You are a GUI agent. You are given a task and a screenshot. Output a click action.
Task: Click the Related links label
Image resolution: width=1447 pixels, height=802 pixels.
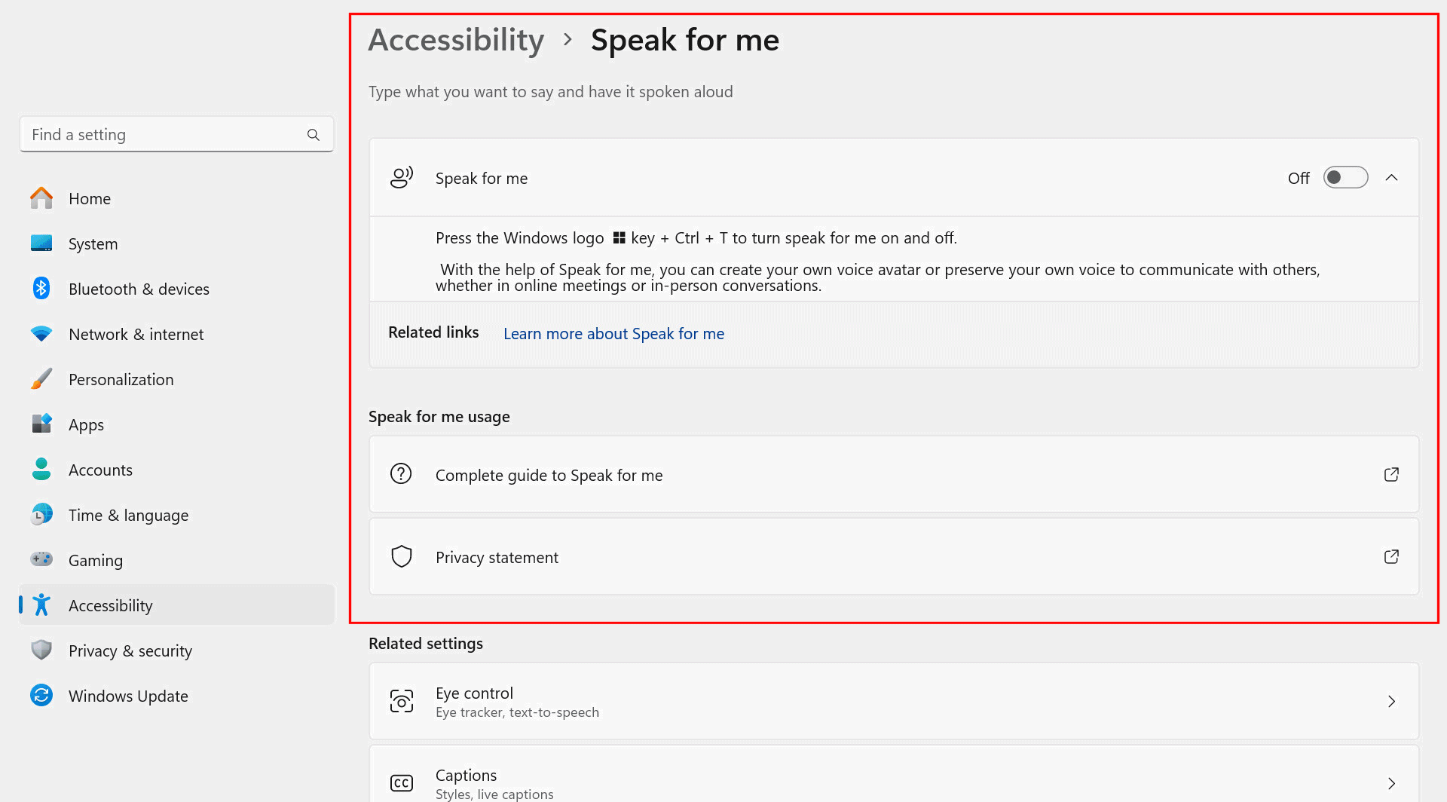[433, 332]
